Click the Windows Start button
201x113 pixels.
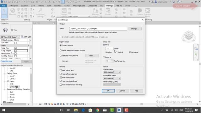point(3,110)
